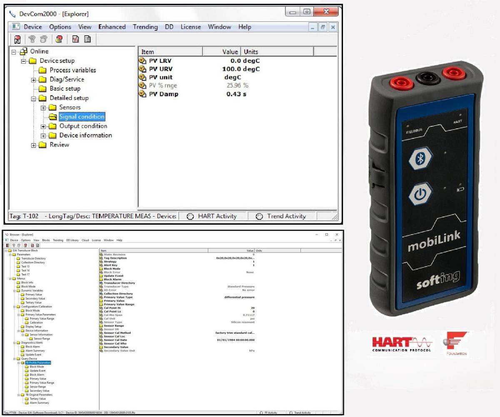The image size is (500, 417).
Task: Click the Item column header in DevCom2000
Action: click(170, 52)
